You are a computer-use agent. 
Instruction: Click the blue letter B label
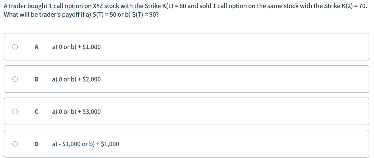point(36,79)
